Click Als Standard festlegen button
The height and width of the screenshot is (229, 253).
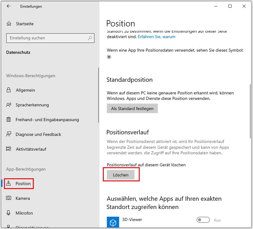(132, 109)
